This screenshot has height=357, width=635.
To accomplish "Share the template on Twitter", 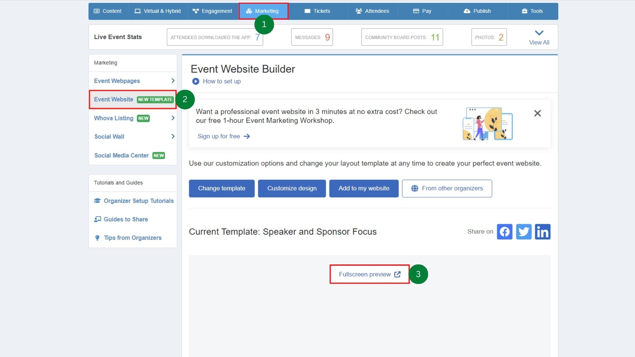I will [x=524, y=232].
